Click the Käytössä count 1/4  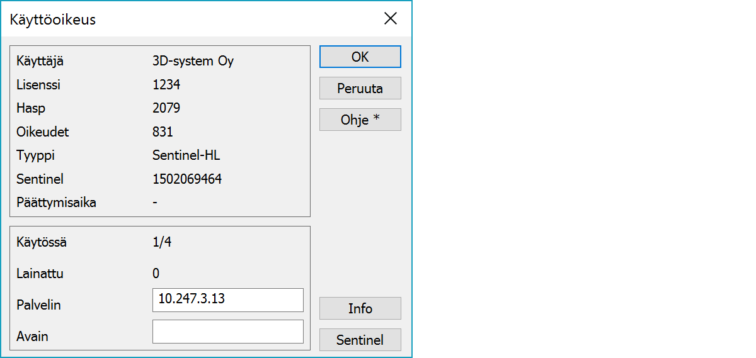coord(162,242)
